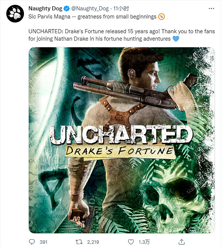This screenshot has width=222, height=247.
Task: Click the blue verified badge
Action: (66, 8)
